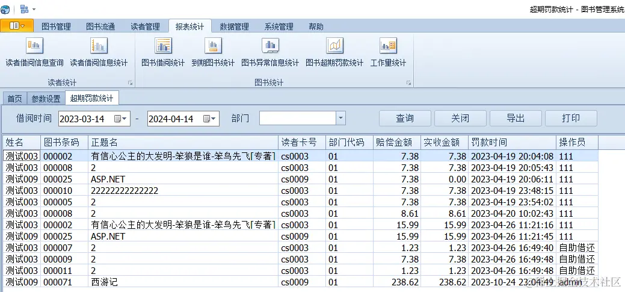Open 工作量统计 report

click(x=388, y=52)
